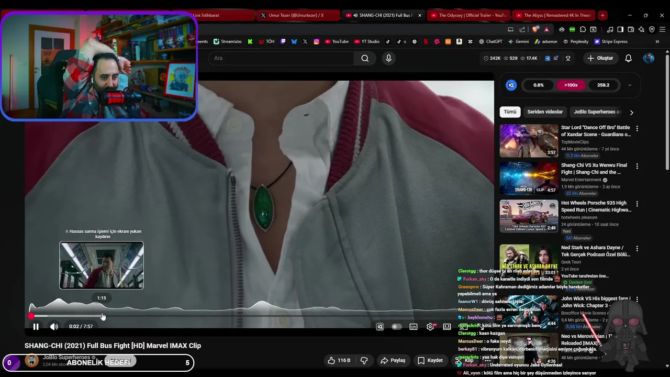The height and width of the screenshot is (377, 670).
Task: Open the Brave VPN shield icon
Action: tap(652, 29)
